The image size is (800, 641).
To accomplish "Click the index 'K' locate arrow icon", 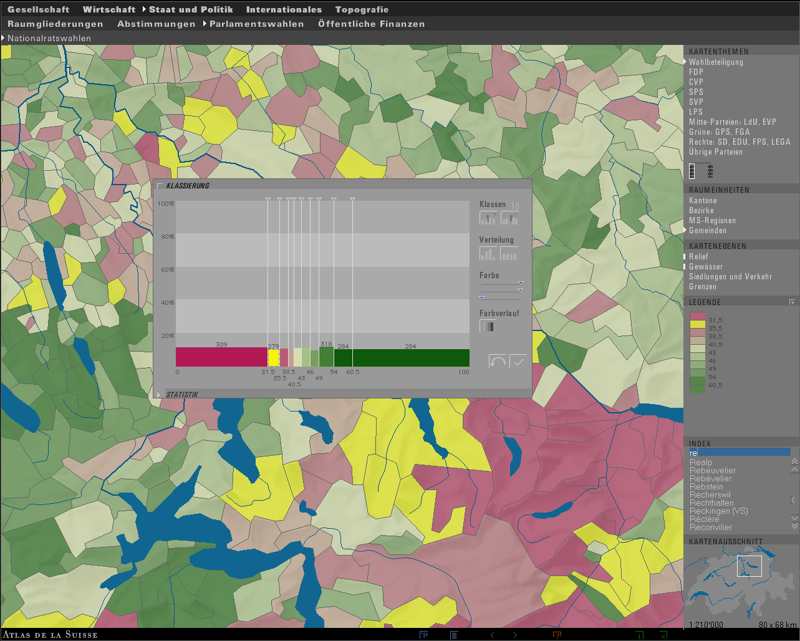I will pyautogui.click(x=794, y=499).
